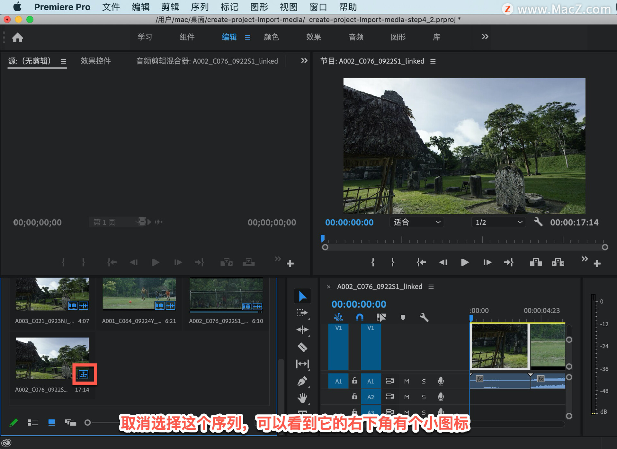617x449 pixels.
Task: Open timeline display settings wrench
Action: [x=424, y=318]
